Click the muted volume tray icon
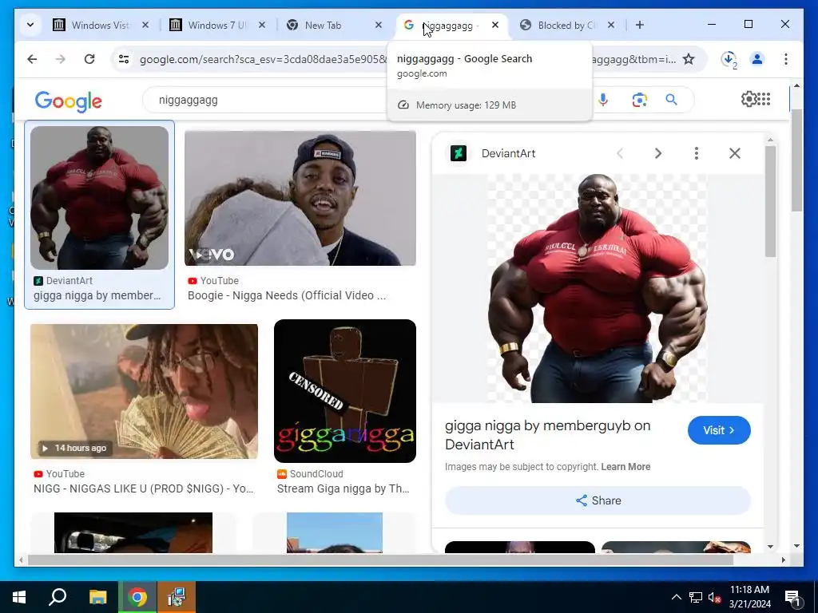The image size is (818, 613). (x=714, y=597)
